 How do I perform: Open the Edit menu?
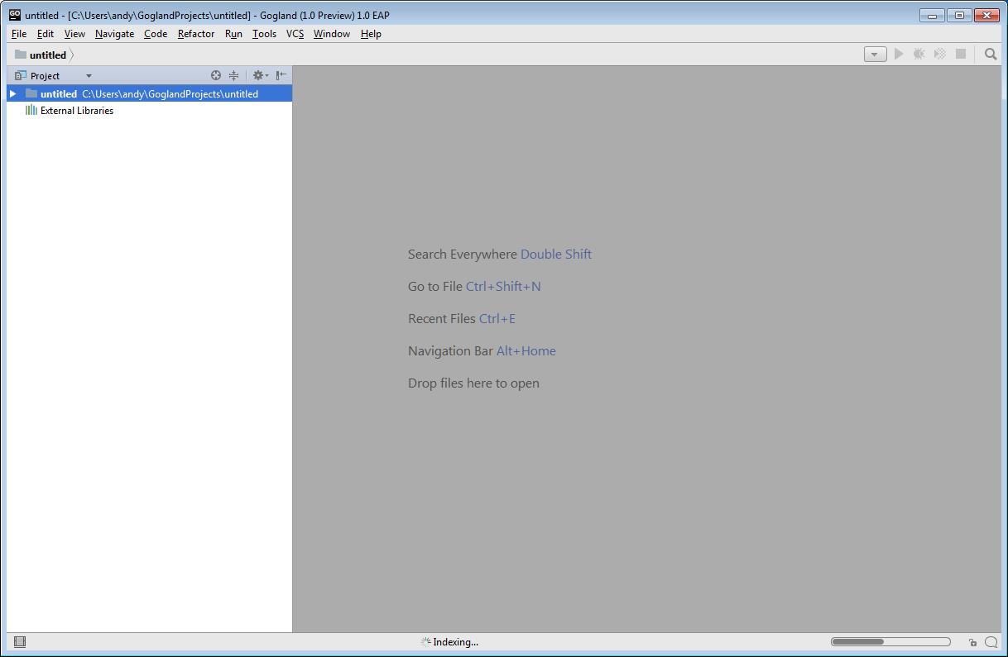[46, 34]
